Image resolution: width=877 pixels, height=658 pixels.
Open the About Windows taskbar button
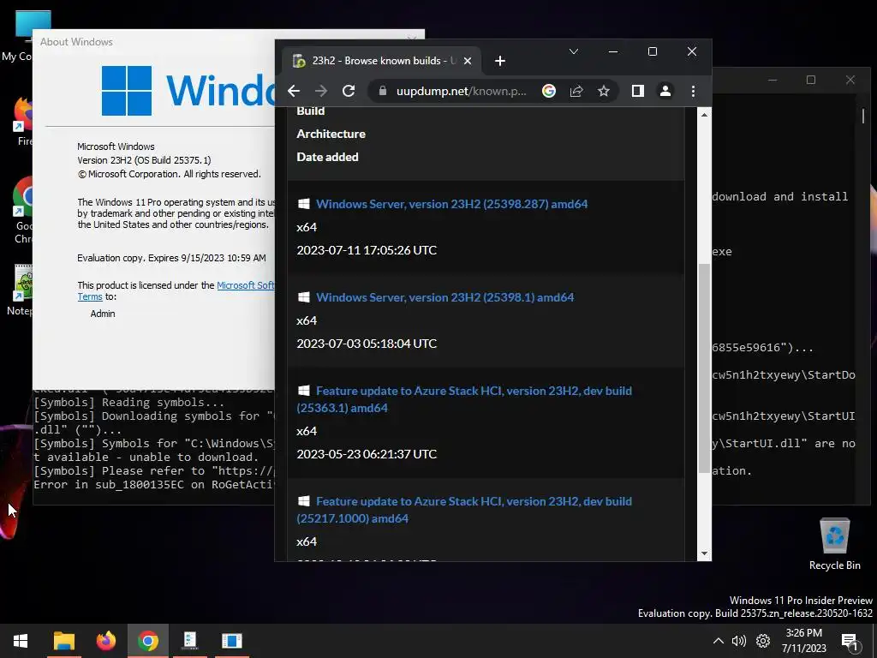click(x=231, y=641)
